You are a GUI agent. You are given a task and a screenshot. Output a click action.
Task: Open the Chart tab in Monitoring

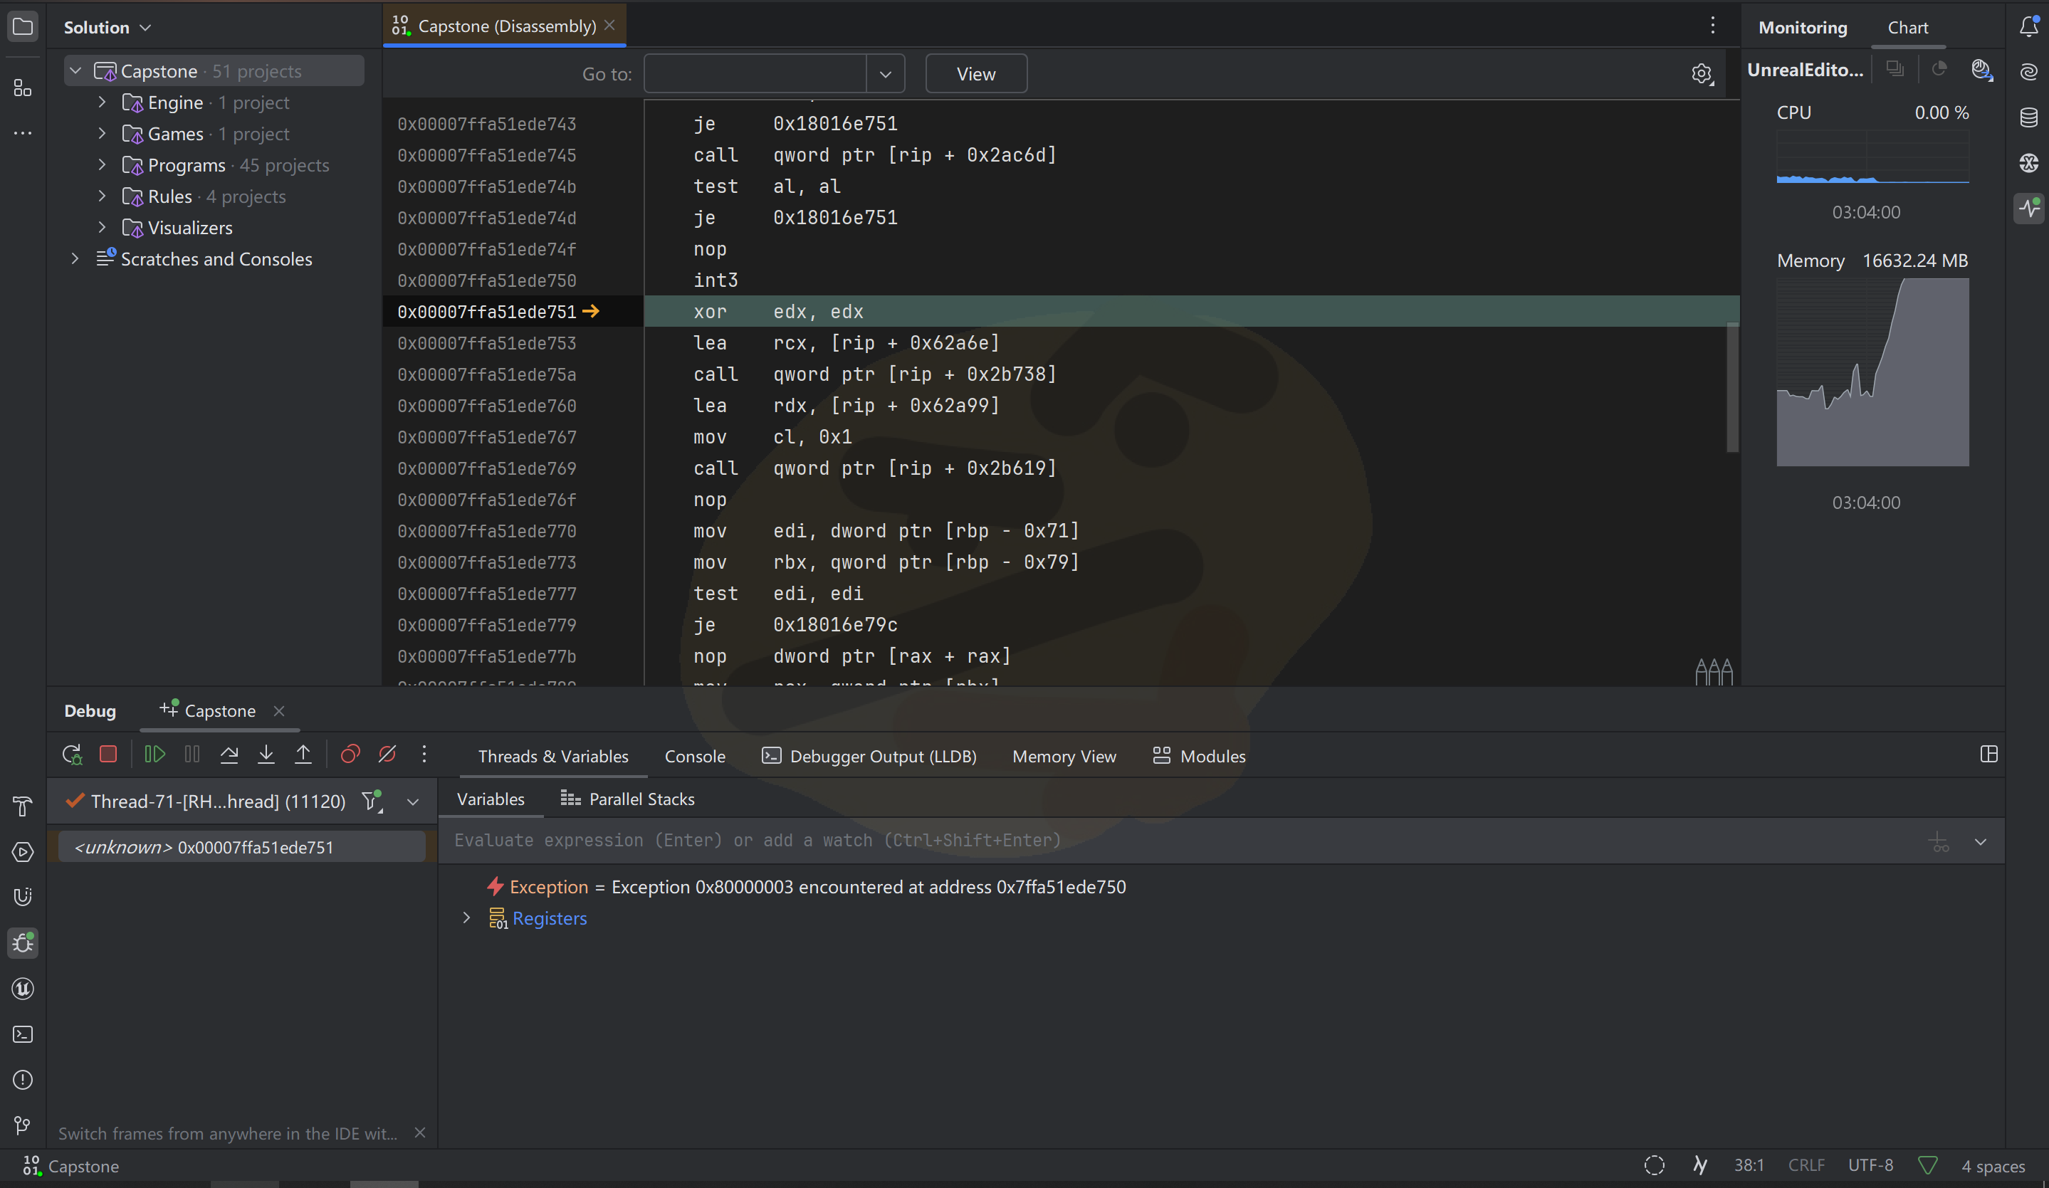click(x=1907, y=28)
